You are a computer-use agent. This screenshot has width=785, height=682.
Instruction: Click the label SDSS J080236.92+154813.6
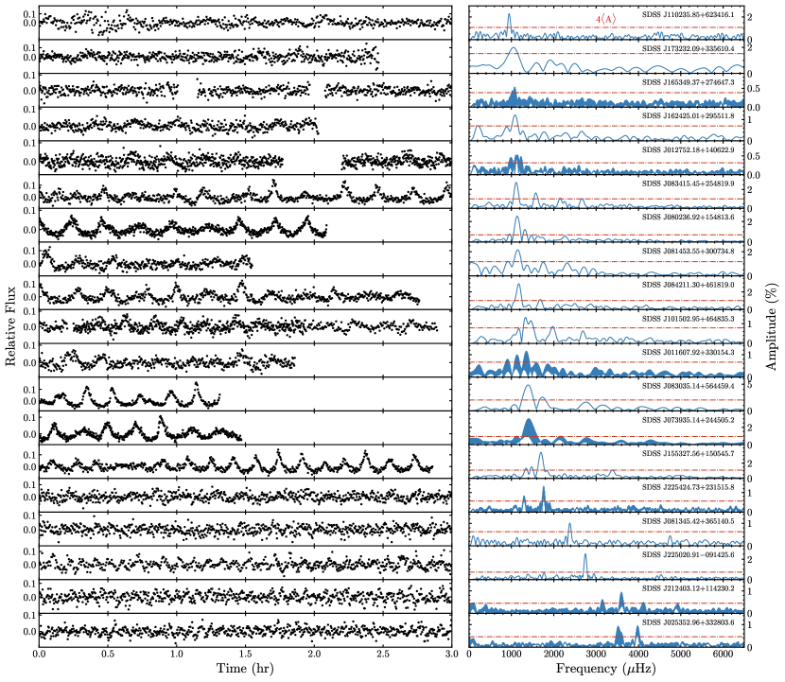[688, 217]
